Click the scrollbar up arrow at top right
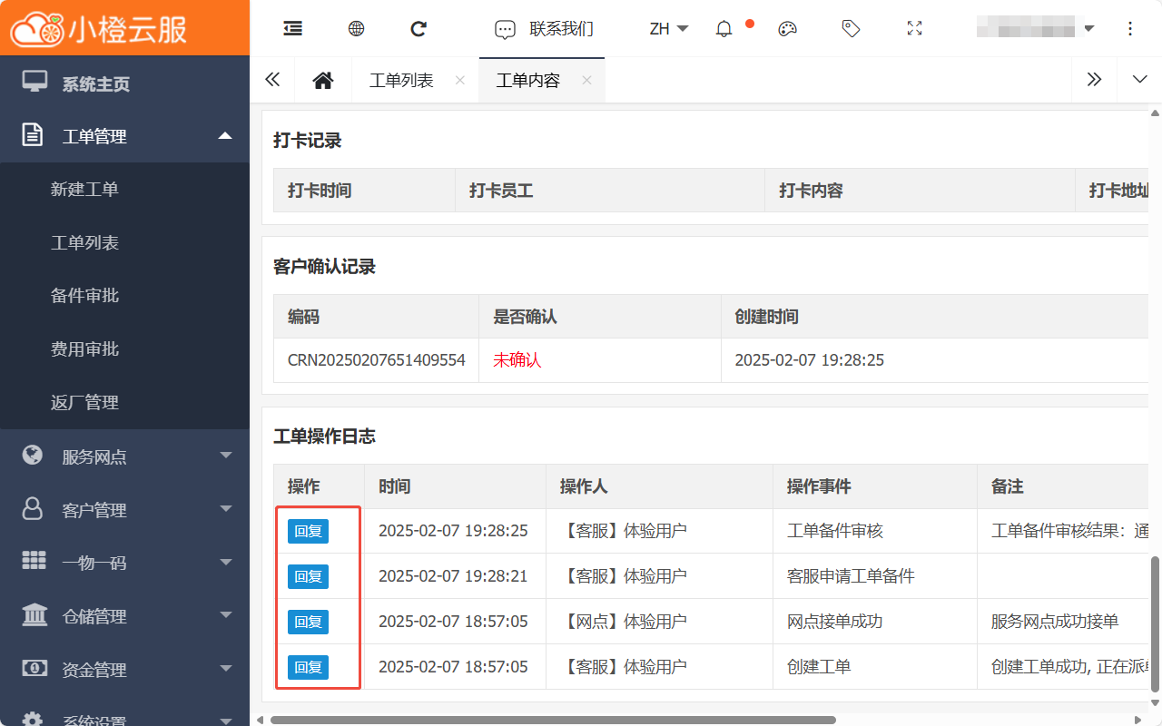Image resolution: width=1162 pixels, height=726 pixels. (1156, 113)
